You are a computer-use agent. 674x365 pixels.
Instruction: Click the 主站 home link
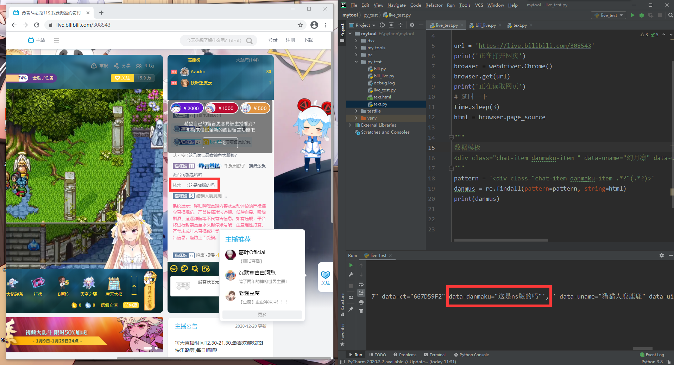pos(37,40)
